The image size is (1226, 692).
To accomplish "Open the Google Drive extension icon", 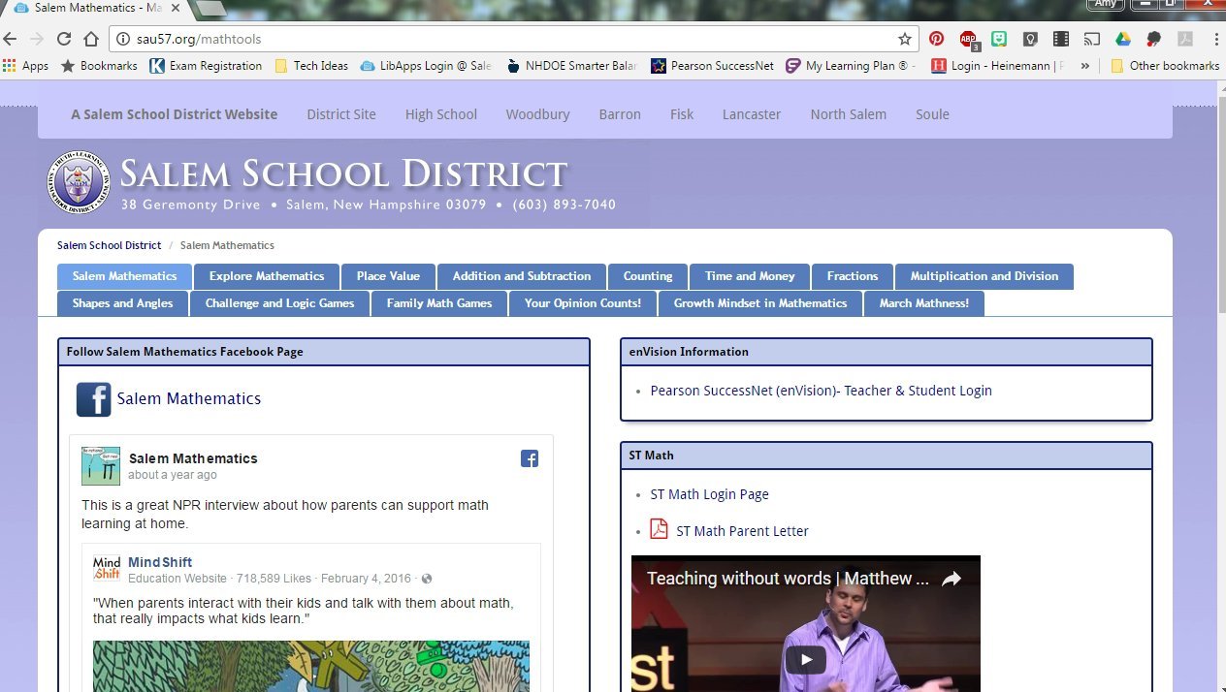I will click(1123, 40).
